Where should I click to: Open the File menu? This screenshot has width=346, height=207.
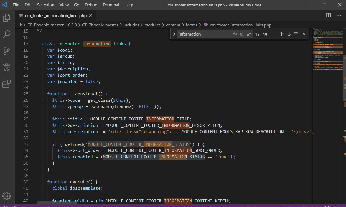pos(16,5)
